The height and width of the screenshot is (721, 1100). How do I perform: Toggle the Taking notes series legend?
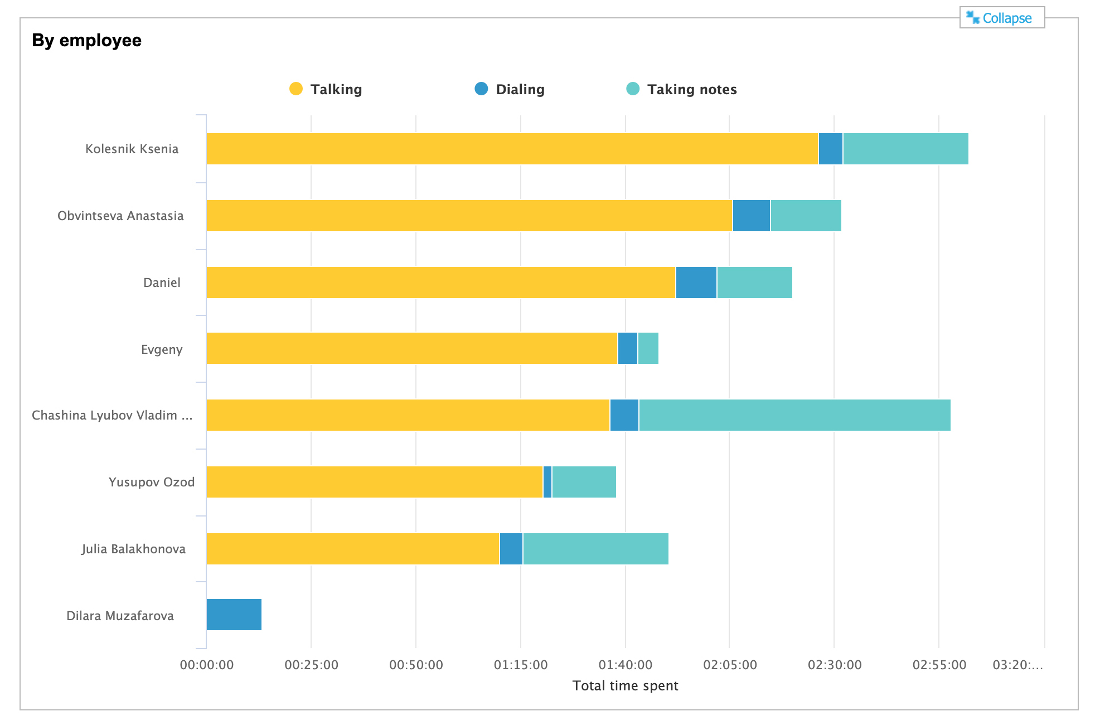tap(691, 89)
